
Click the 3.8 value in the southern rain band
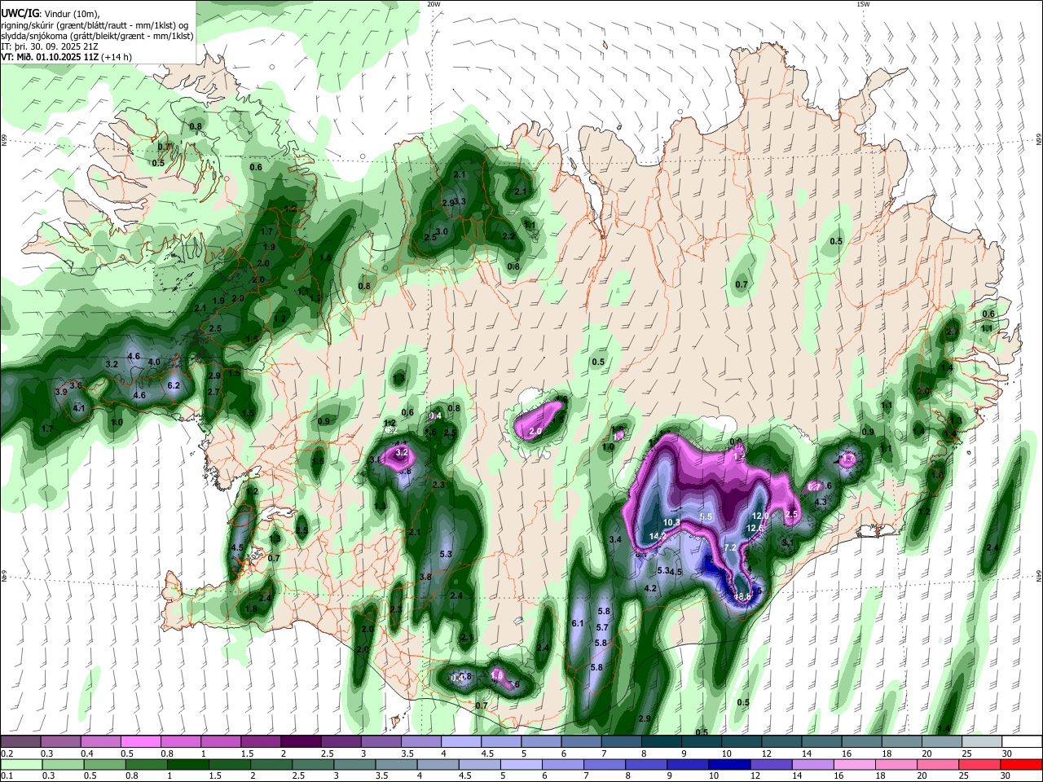pos(425,577)
